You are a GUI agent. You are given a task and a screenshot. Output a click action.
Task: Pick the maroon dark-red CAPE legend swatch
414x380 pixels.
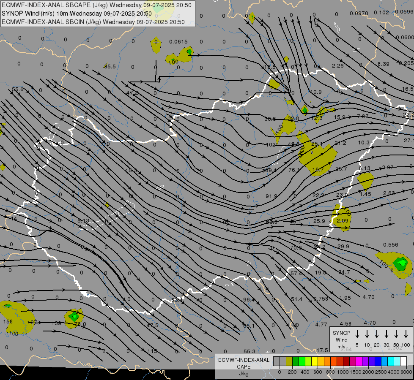coord(346,361)
